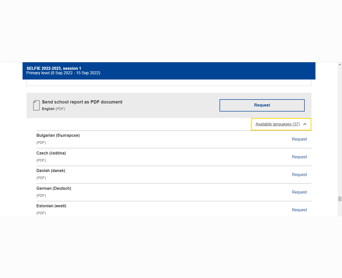This screenshot has height=278, width=342.
Task: Select the Czech (čeština) language label
Action: click(51, 153)
